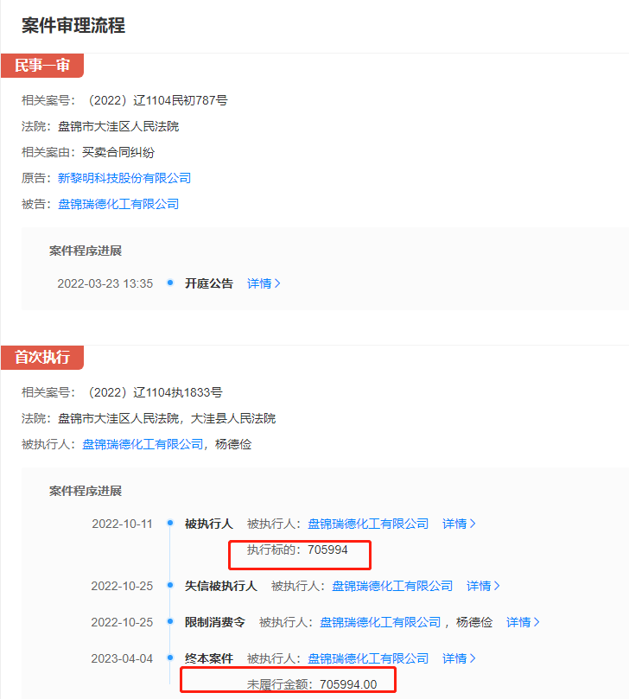This screenshot has height=699, width=629.
Task: Select the 首次执行 stage tag
Action: [x=42, y=358]
